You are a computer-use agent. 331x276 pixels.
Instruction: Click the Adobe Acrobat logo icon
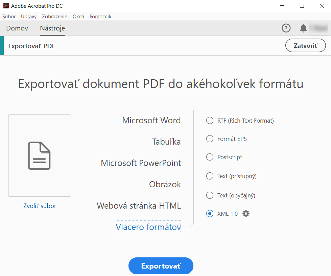[5, 5]
